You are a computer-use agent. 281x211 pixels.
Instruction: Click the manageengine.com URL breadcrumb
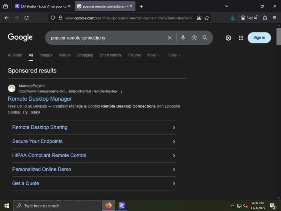[68, 91]
